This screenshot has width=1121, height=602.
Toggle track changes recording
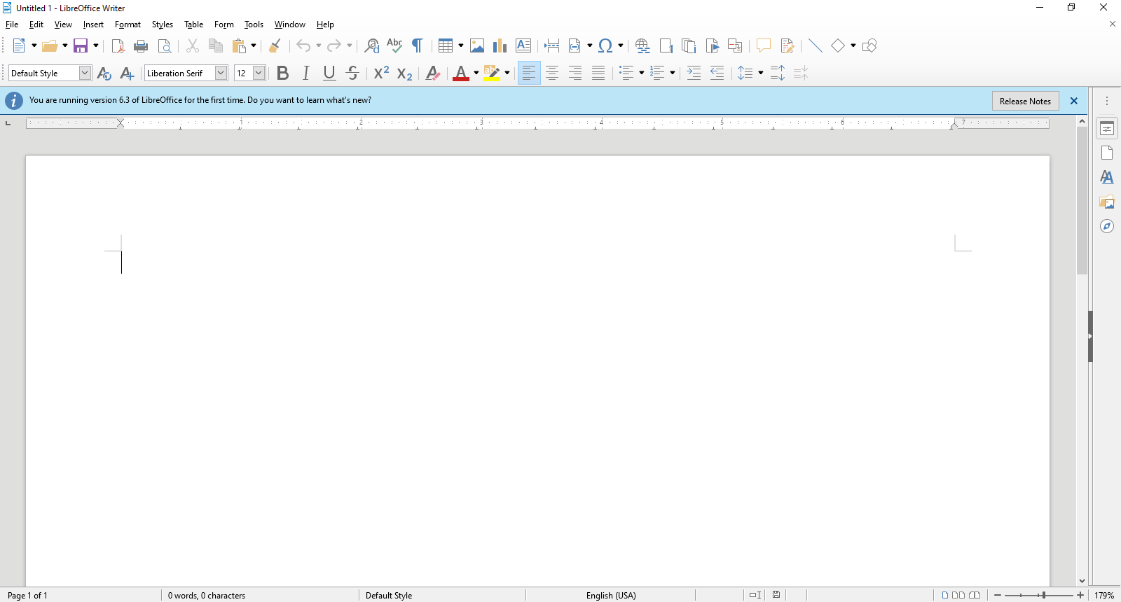click(x=787, y=46)
